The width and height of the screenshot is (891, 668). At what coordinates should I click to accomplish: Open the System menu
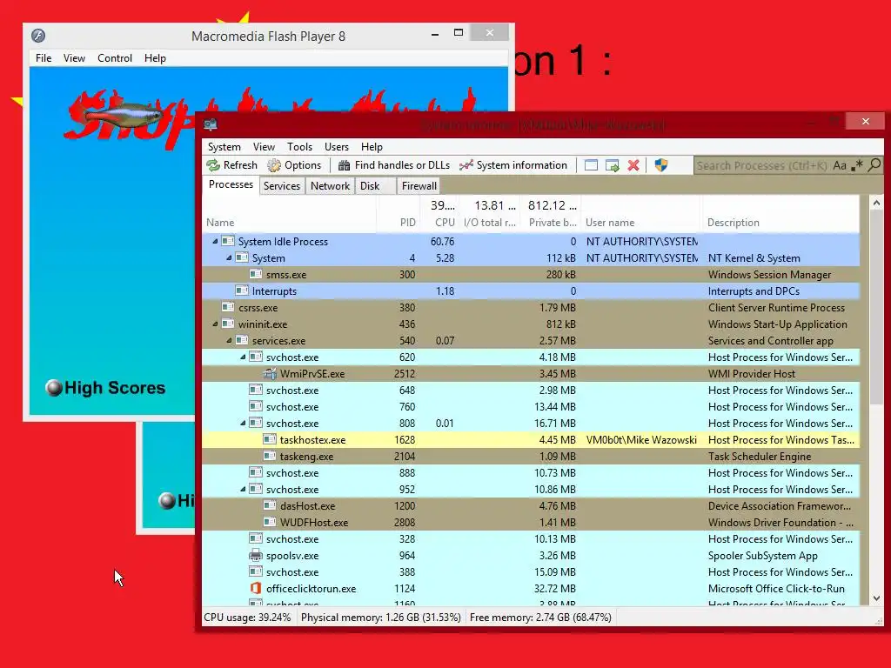coord(224,146)
